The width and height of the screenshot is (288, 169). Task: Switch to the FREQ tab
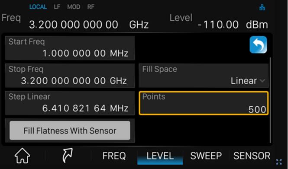pyautogui.click(x=114, y=156)
